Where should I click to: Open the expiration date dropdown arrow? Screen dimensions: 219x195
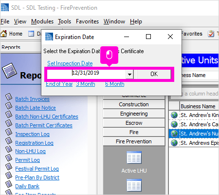pyautogui.click(x=129, y=75)
